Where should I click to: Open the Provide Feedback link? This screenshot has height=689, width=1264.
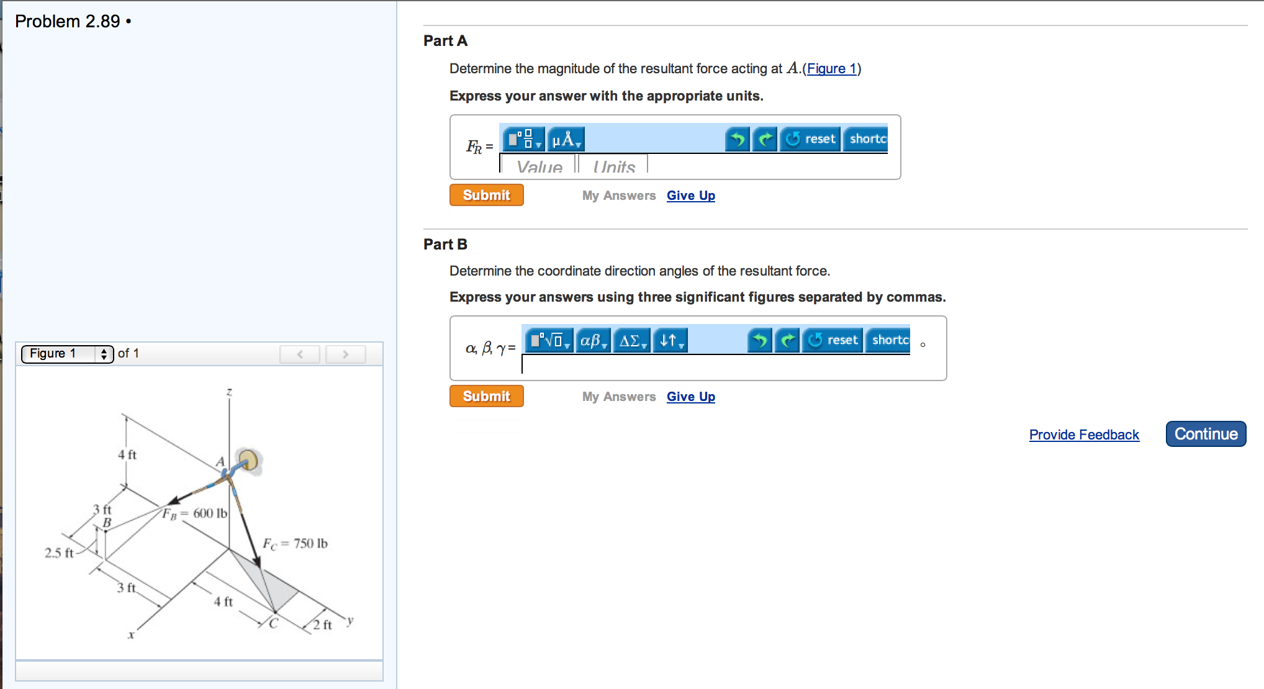(x=1083, y=435)
